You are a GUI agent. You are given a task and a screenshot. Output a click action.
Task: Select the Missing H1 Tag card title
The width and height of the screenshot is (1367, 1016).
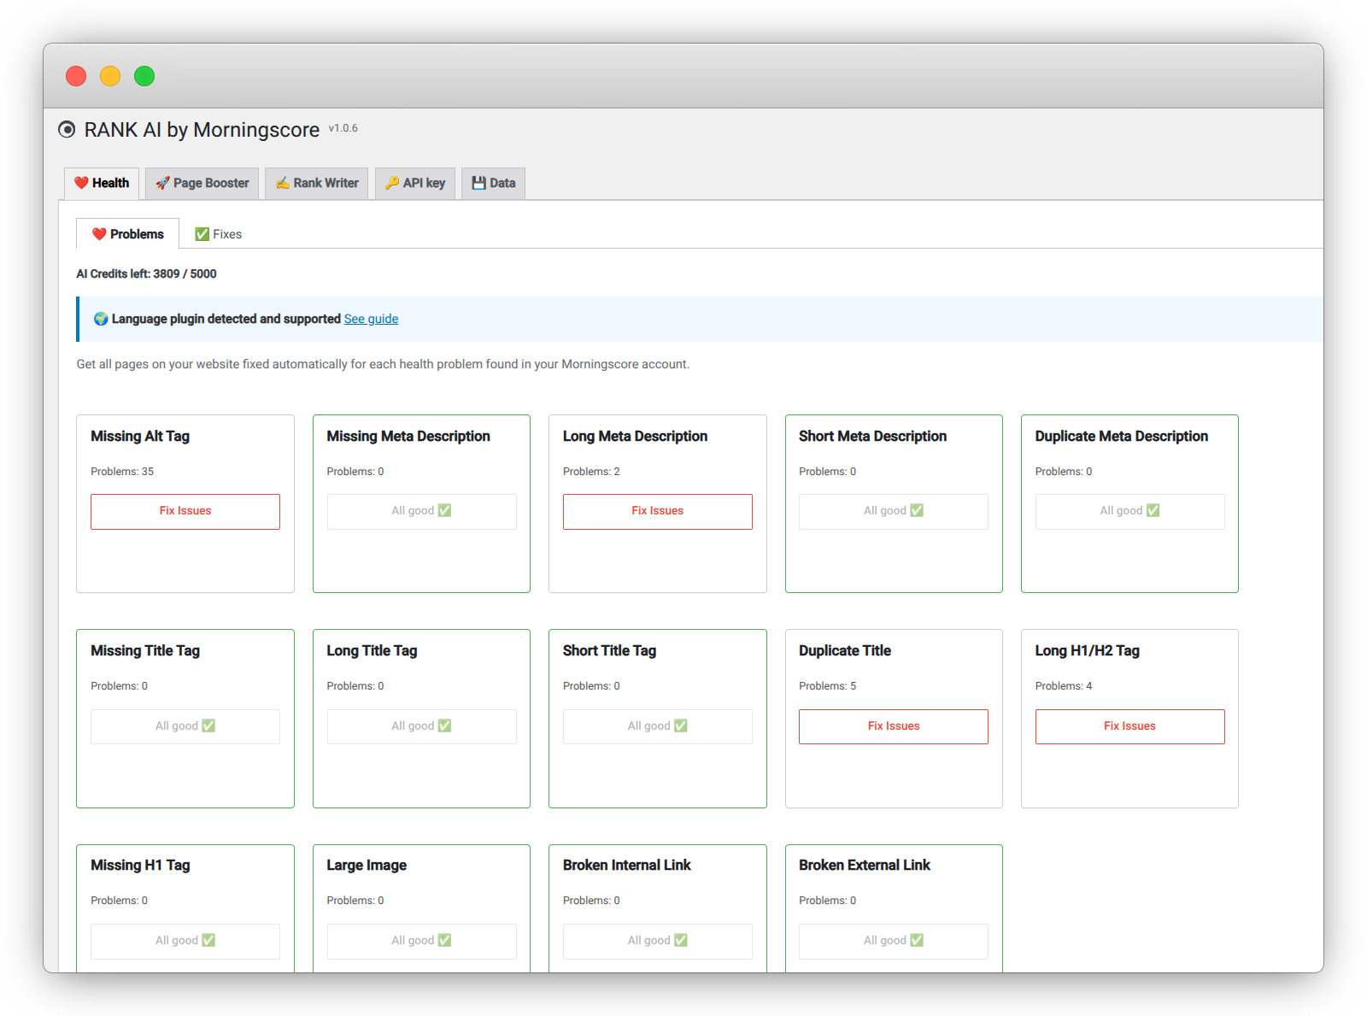pyautogui.click(x=140, y=866)
